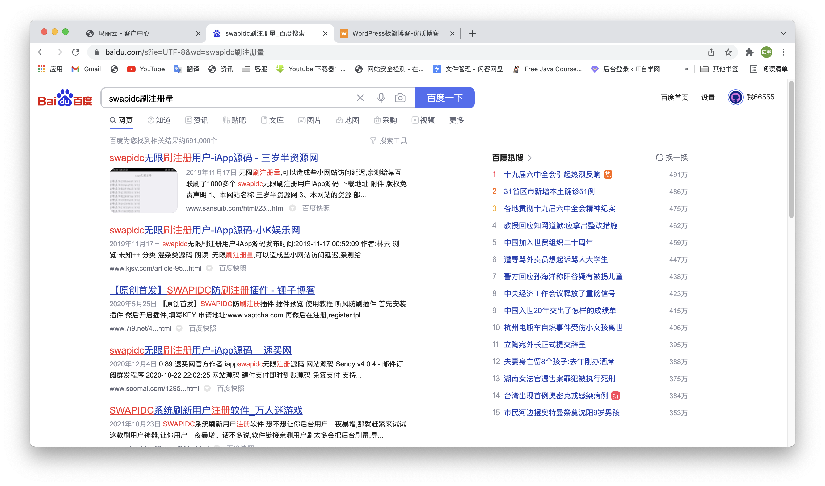Screen dimensions: 825x486
Task: Click in the Baidu search input field
Action: click(229, 98)
